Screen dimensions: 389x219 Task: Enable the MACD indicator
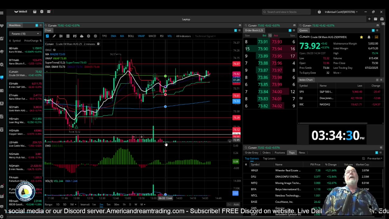(x=152, y=36)
